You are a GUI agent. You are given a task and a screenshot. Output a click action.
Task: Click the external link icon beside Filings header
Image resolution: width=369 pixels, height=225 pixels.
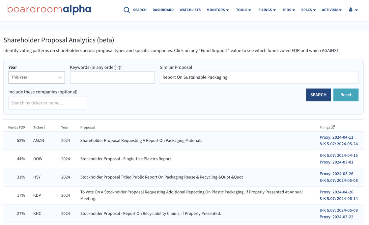333,127
